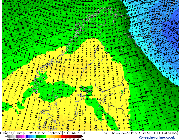Click the 24 label under the legend
The image size is (181, 140).
[x=62, y=139]
